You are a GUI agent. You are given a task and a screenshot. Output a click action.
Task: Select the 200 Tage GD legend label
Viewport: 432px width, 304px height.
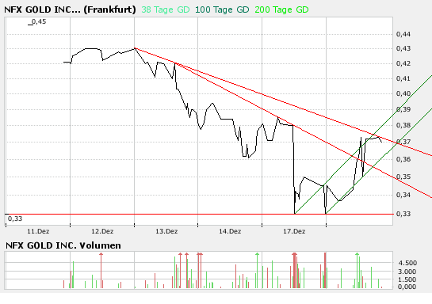point(281,9)
